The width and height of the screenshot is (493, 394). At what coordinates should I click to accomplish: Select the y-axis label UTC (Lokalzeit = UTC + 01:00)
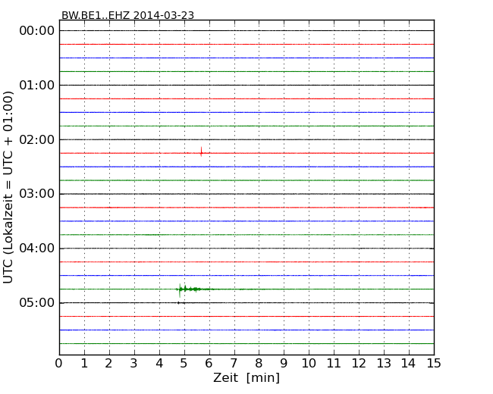8,187
